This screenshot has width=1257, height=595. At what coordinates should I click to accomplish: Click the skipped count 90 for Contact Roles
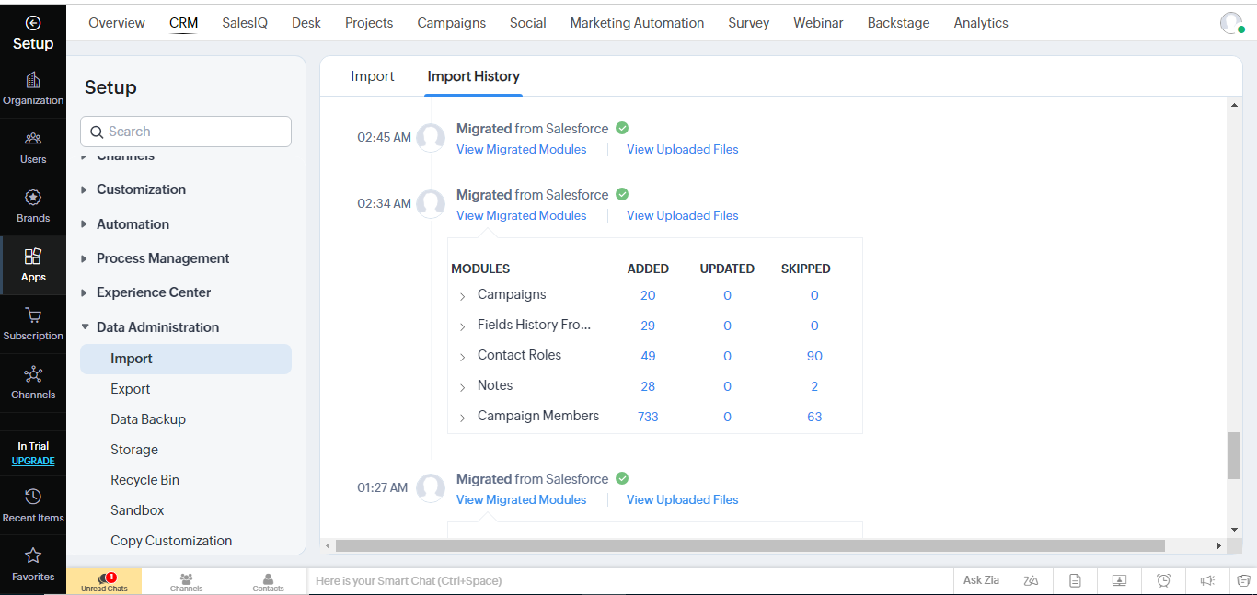814,356
